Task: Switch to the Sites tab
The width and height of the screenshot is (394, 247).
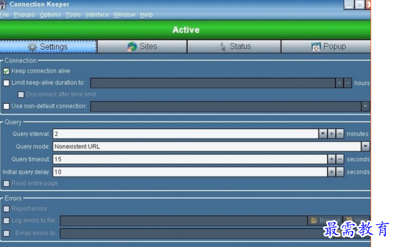Action: click(x=142, y=47)
